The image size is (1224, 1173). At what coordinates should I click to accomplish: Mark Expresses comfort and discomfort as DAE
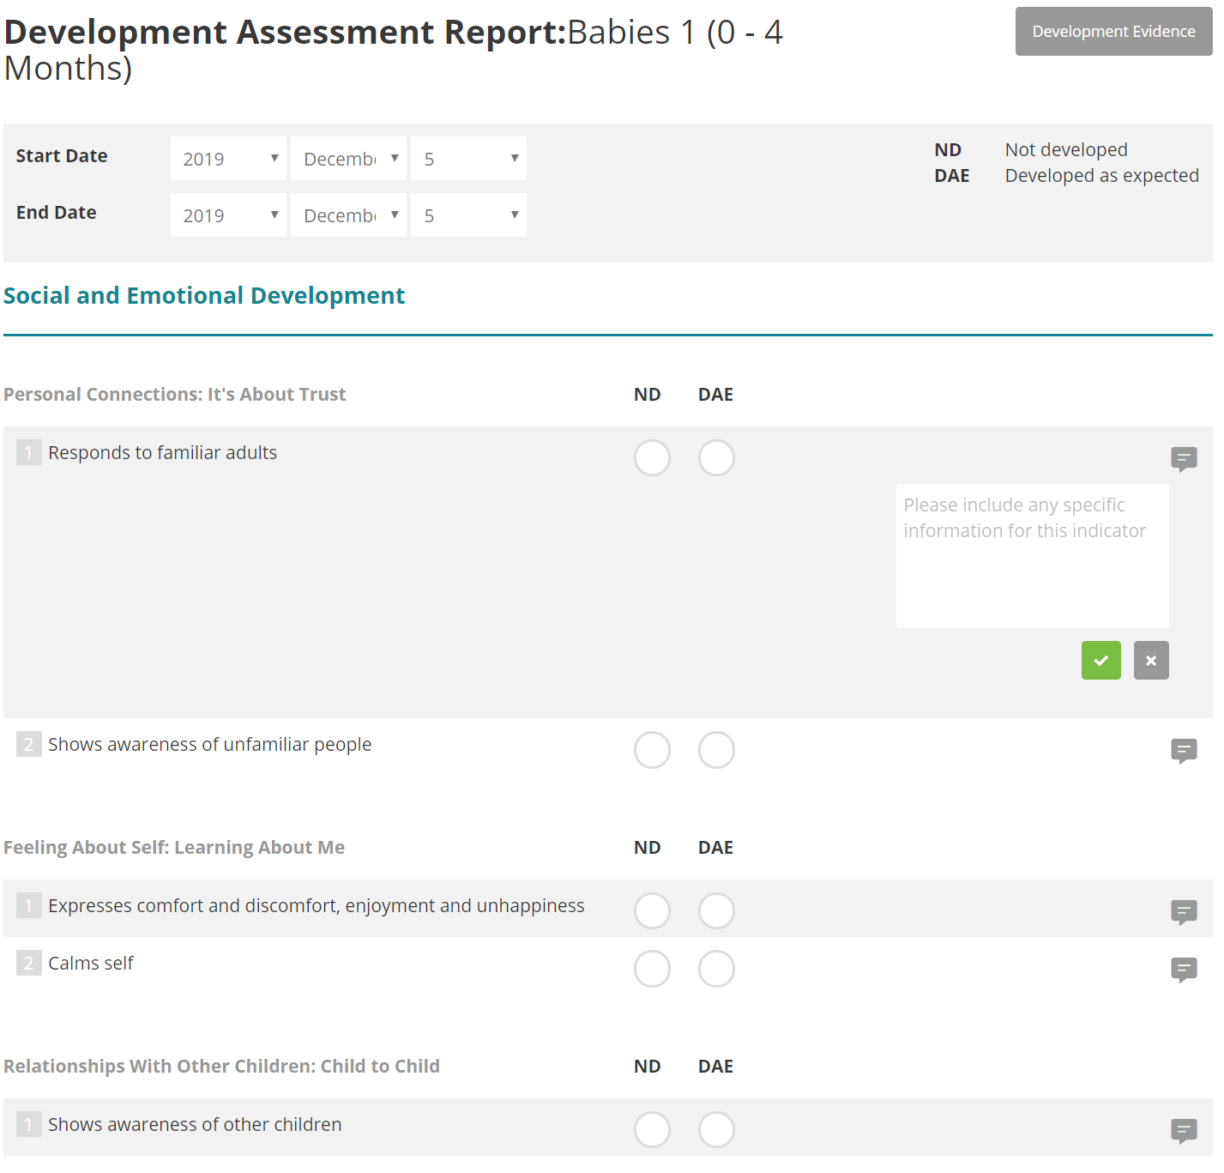[715, 910]
